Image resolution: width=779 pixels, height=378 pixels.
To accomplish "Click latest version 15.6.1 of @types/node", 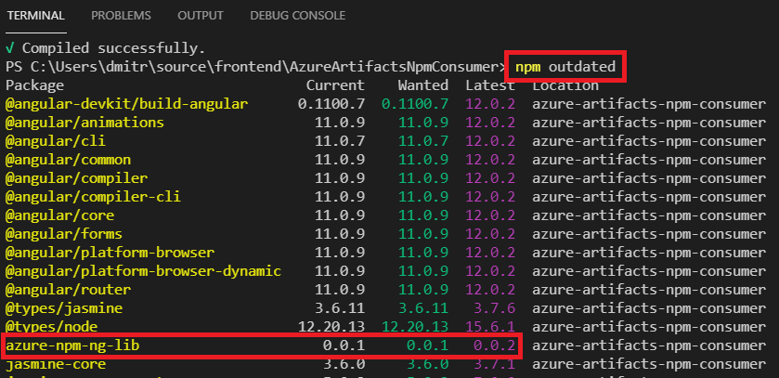I will pos(492,327).
